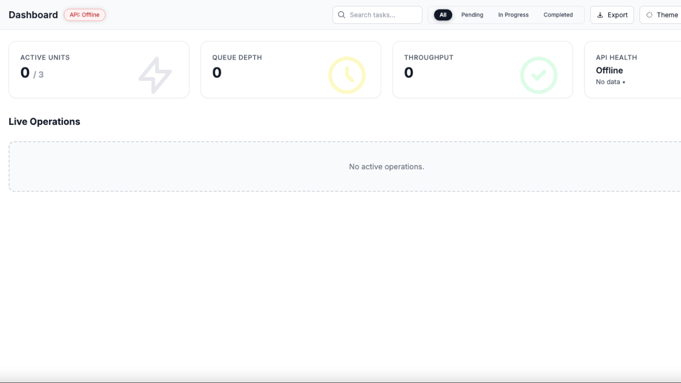
Task: Click the Theme sun icon
Action: click(x=649, y=15)
